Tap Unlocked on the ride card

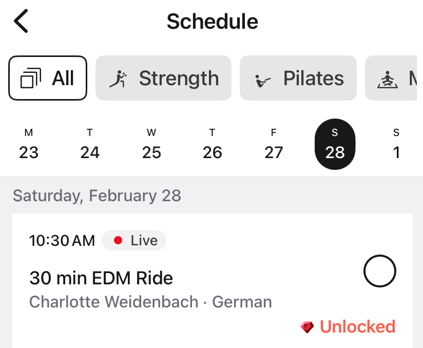[x=358, y=326]
